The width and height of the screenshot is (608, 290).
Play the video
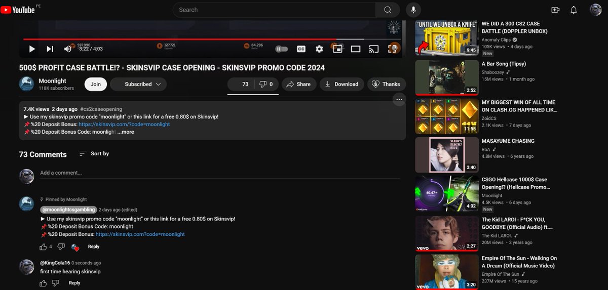pos(31,49)
